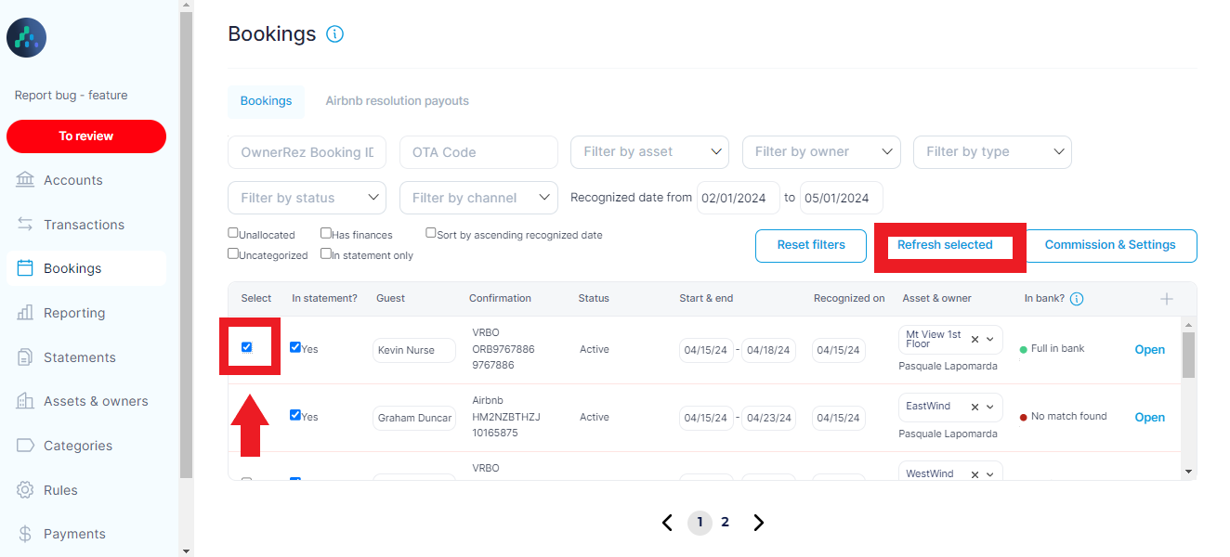The image size is (1230, 557).
Task: Click the Statements document icon
Action: [x=25, y=357]
